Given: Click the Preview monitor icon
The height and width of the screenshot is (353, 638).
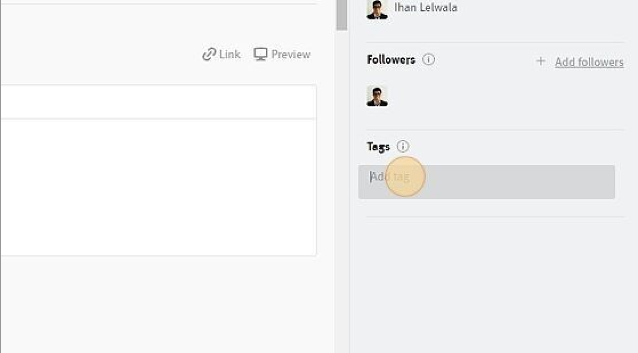Looking at the screenshot, I should click(x=260, y=55).
